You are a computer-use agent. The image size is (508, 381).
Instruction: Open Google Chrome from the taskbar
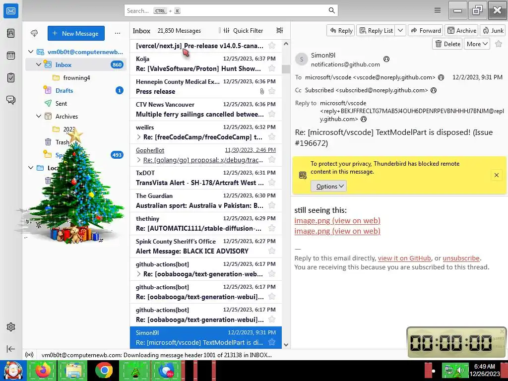pyautogui.click(x=104, y=370)
